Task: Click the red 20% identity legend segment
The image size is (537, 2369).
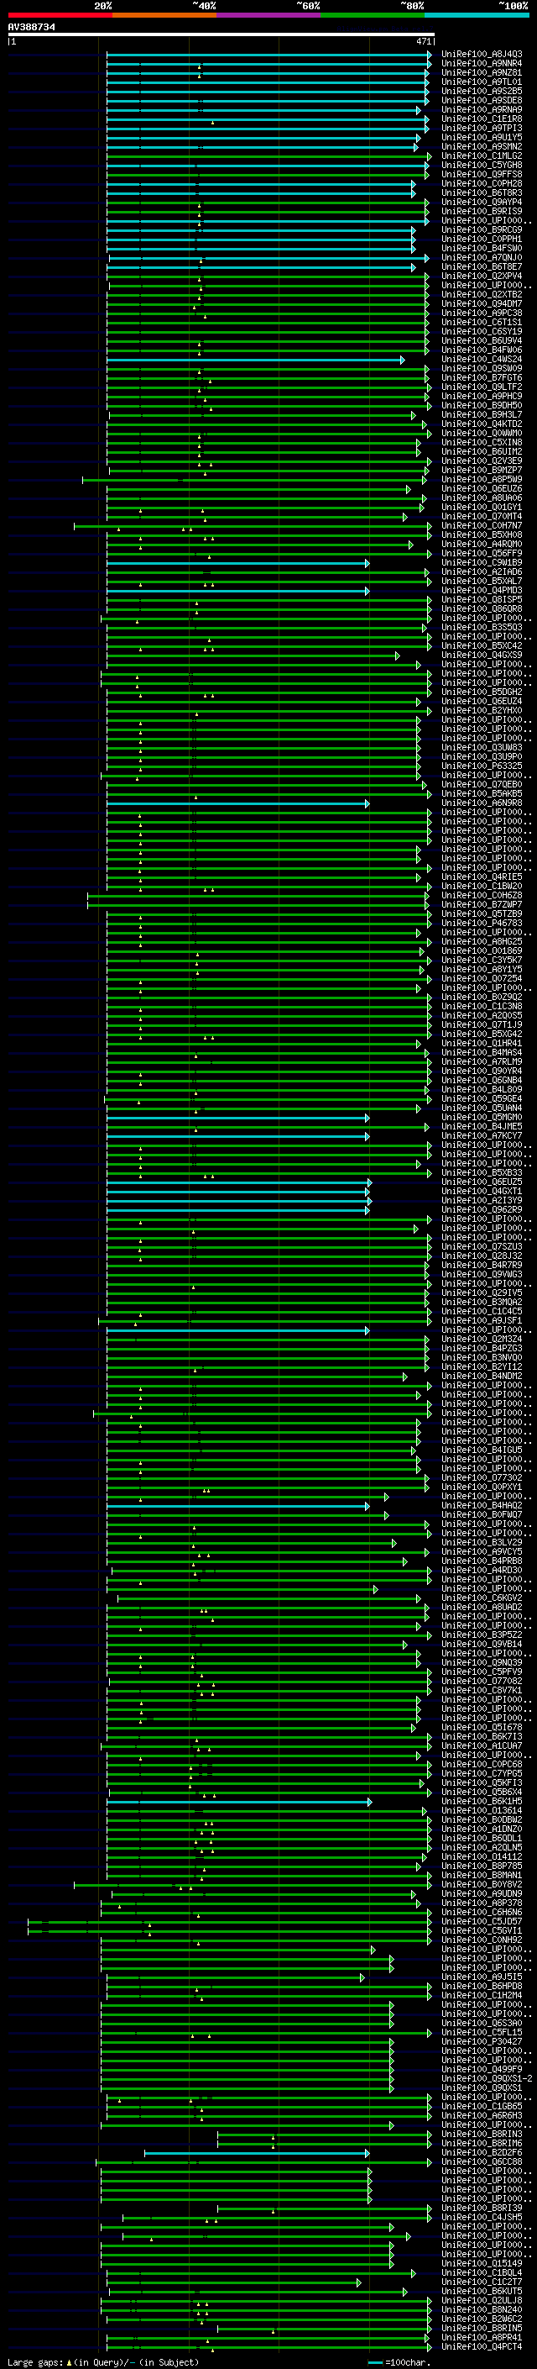Action: pos(60,15)
